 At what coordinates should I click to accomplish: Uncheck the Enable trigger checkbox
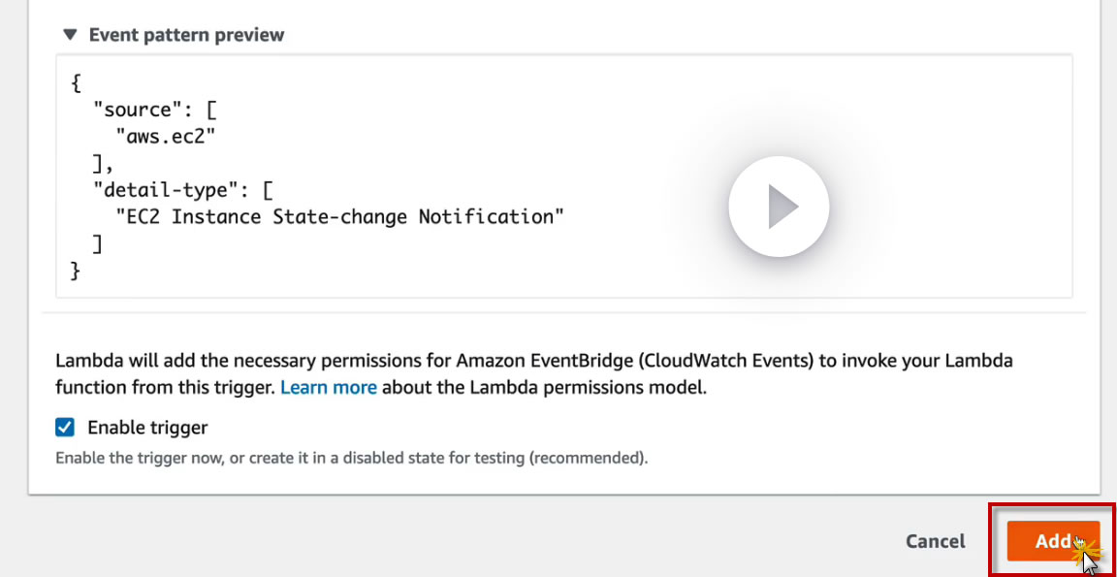(x=65, y=428)
